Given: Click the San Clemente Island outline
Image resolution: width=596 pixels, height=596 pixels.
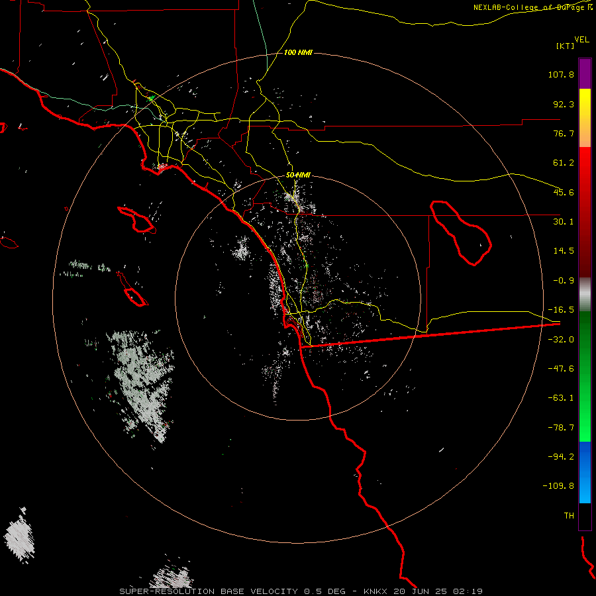Looking at the screenshot, I should coord(132,289).
